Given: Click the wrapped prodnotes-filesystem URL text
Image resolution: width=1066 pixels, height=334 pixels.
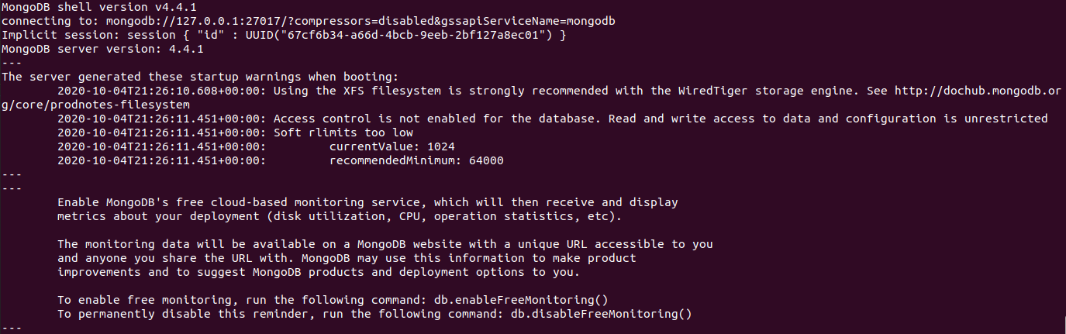Looking at the screenshot, I should 95,105.
